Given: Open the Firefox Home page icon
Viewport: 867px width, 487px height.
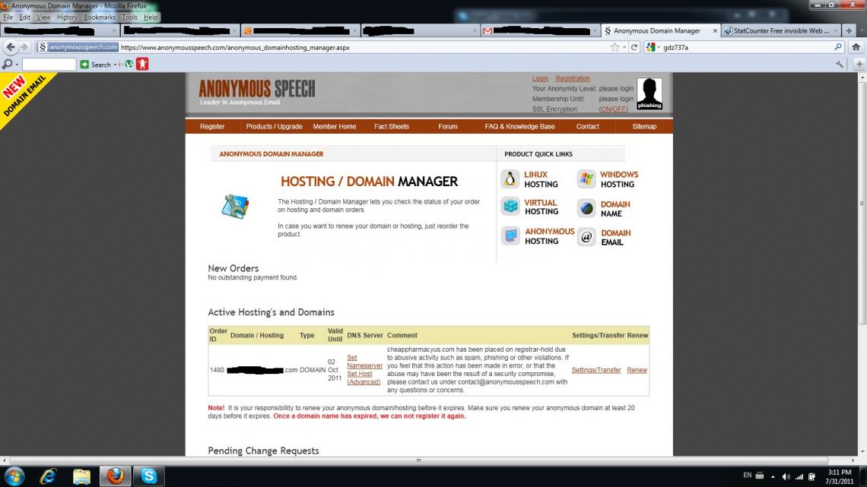Looking at the screenshot, I should [x=856, y=48].
